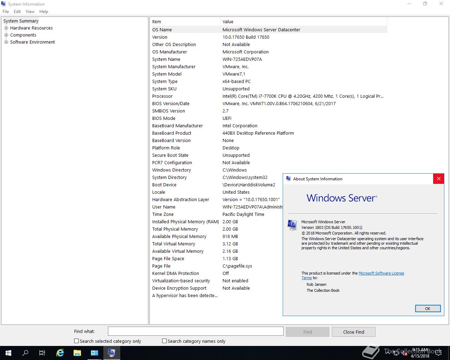
Task: Click OK in About dialog
Action: tap(428, 308)
